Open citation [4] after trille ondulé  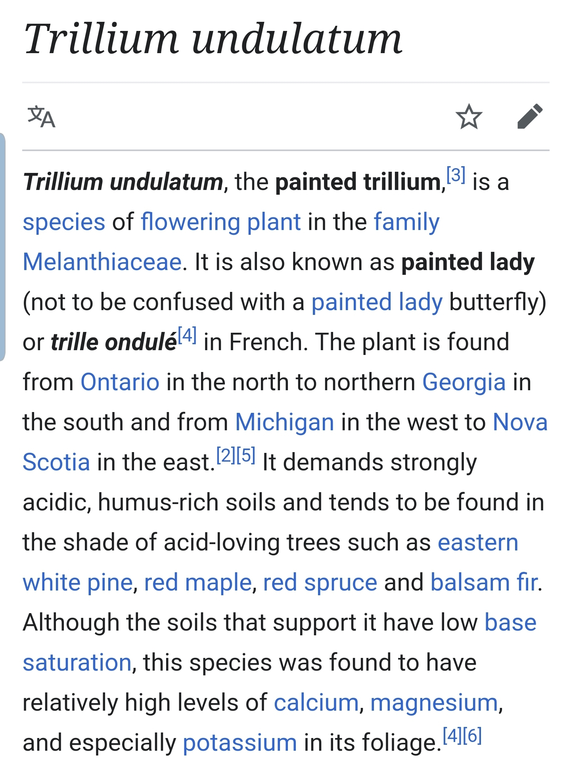point(187,336)
